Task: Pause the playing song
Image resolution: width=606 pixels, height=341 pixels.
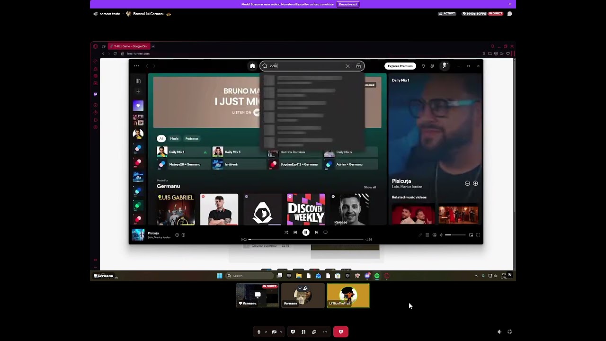Action: coord(306,232)
